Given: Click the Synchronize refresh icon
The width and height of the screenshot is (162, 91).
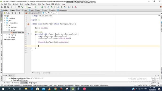Looking at the screenshot, I should tap(8, 7).
